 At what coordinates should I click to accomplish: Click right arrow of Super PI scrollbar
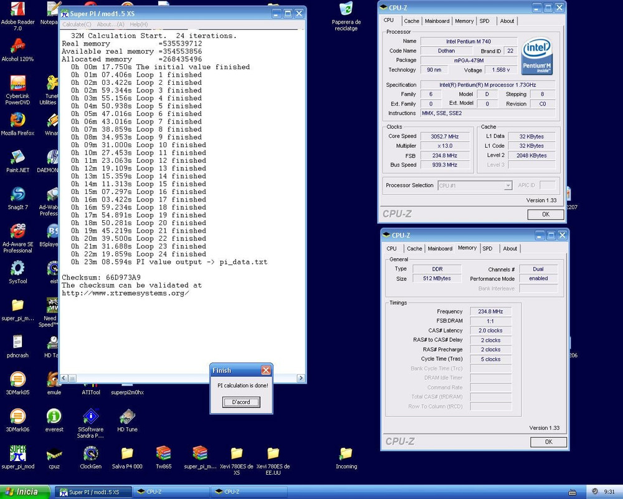click(x=301, y=379)
